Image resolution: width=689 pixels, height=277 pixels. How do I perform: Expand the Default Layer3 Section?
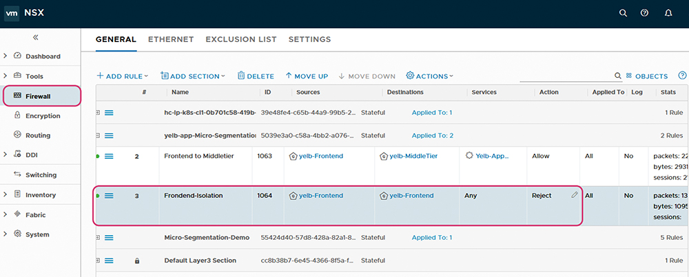tap(98, 261)
